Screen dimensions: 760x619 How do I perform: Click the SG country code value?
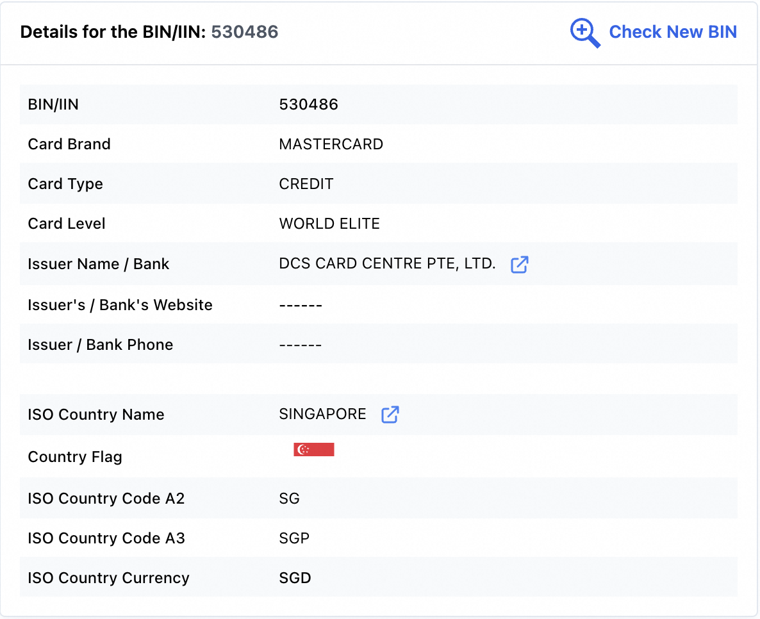coord(290,499)
